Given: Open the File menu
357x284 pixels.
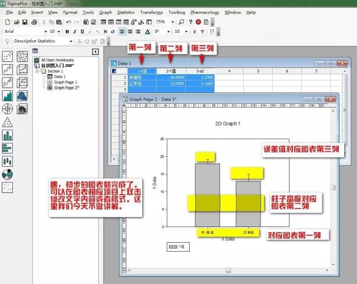Looking at the screenshot, I should 9,12.
